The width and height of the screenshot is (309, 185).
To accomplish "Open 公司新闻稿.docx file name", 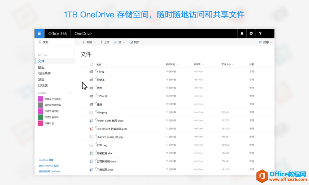I will tap(106, 161).
